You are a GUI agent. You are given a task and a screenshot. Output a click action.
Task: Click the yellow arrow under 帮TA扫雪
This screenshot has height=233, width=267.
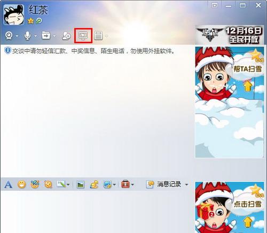248,86
